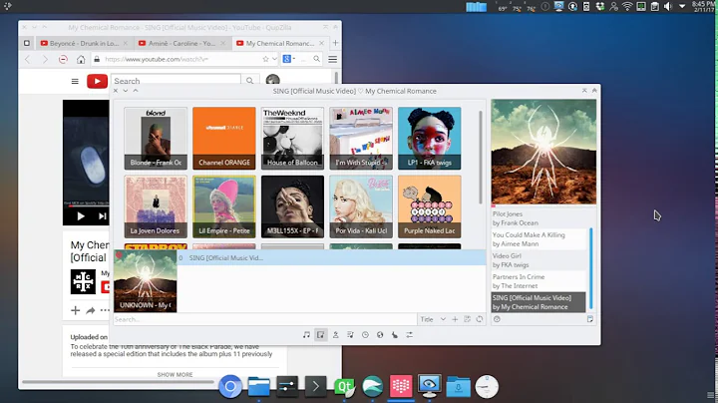Viewport: 718px width, 403px height.
Task: Click the info icon under the playlist sidebar
Action: 497,319
